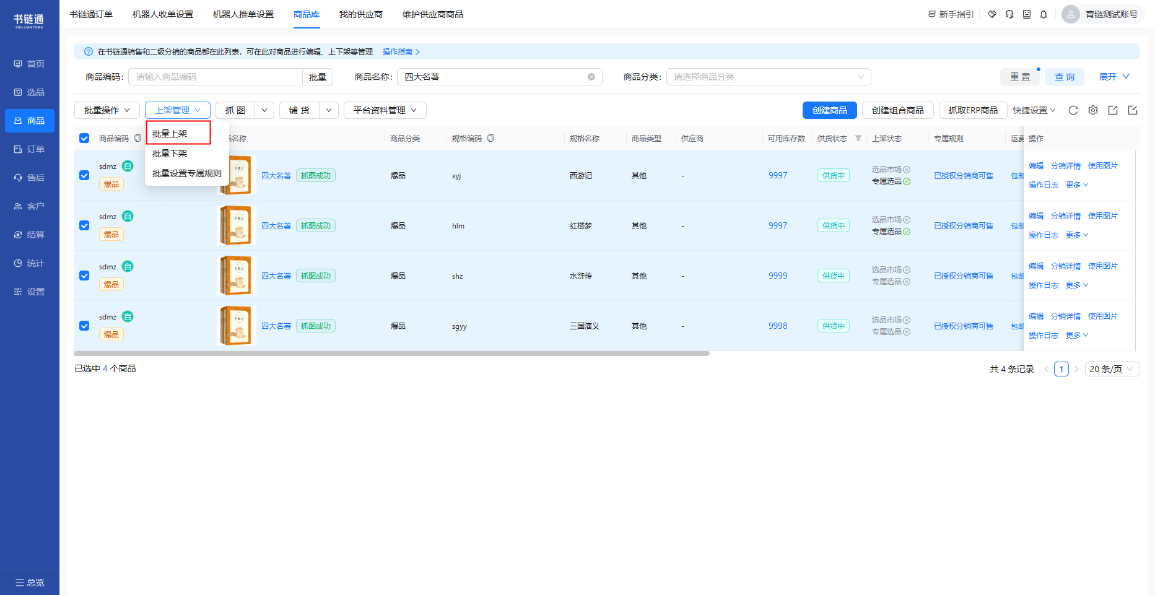
Task: Open arrow next to 铺货 button
Action: pos(329,110)
